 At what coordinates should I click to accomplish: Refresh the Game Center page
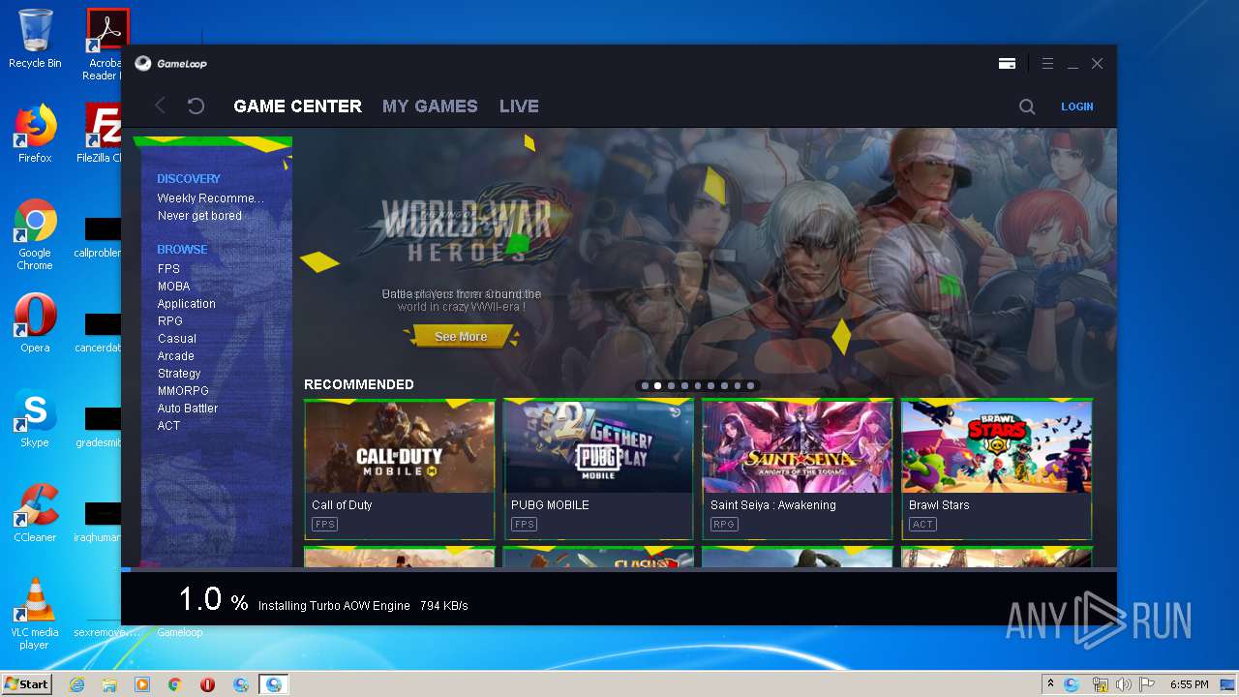[x=196, y=106]
